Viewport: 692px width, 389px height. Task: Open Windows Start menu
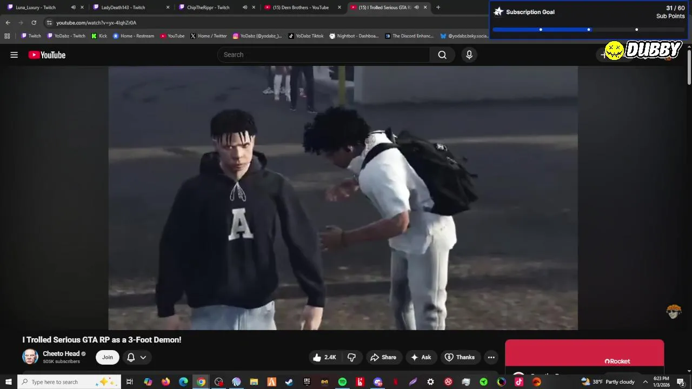[8, 382]
